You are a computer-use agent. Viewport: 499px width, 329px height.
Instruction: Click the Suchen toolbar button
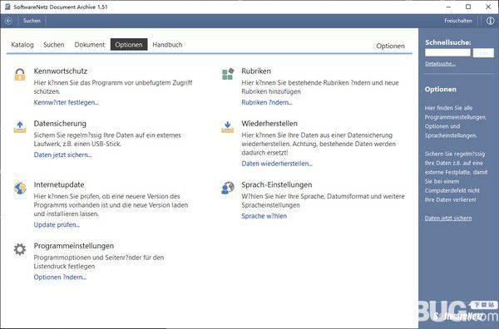32,21
